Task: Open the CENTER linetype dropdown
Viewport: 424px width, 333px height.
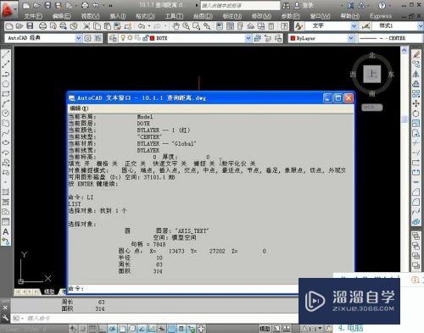Action: click(x=390, y=38)
